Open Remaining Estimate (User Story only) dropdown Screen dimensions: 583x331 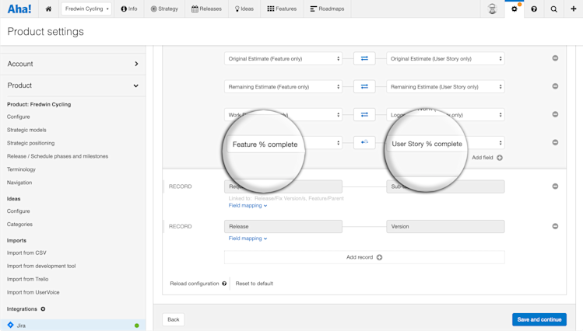pos(445,86)
